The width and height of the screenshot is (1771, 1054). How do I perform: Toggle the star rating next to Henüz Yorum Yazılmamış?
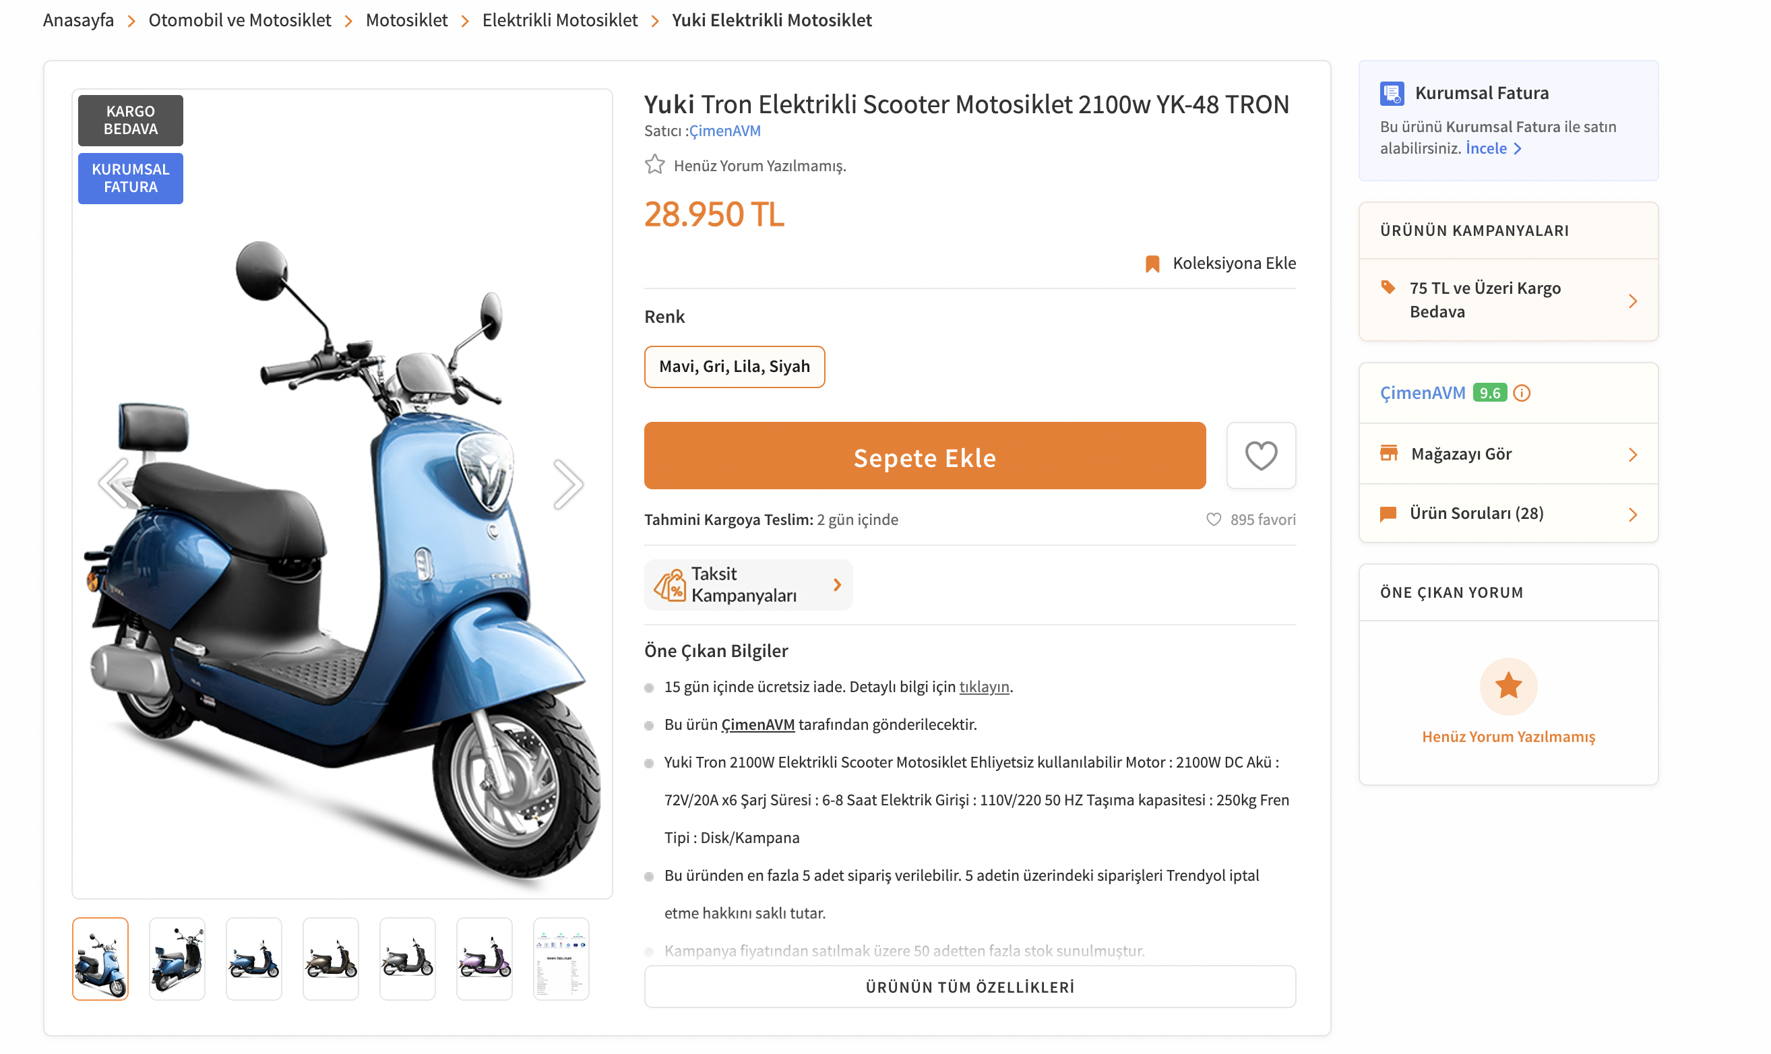coord(655,166)
